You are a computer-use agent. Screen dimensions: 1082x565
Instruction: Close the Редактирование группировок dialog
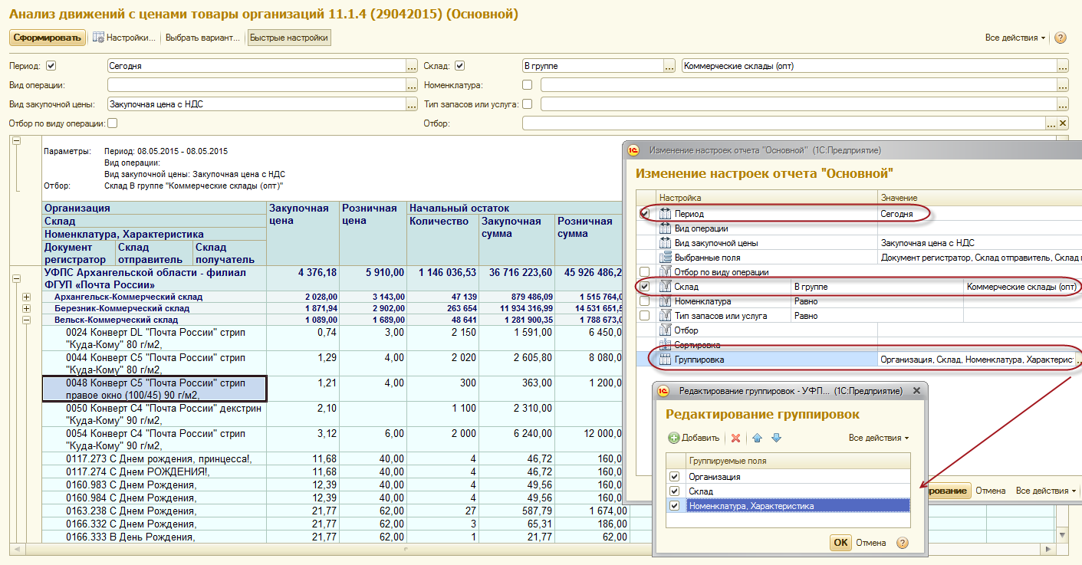tap(916, 391)
